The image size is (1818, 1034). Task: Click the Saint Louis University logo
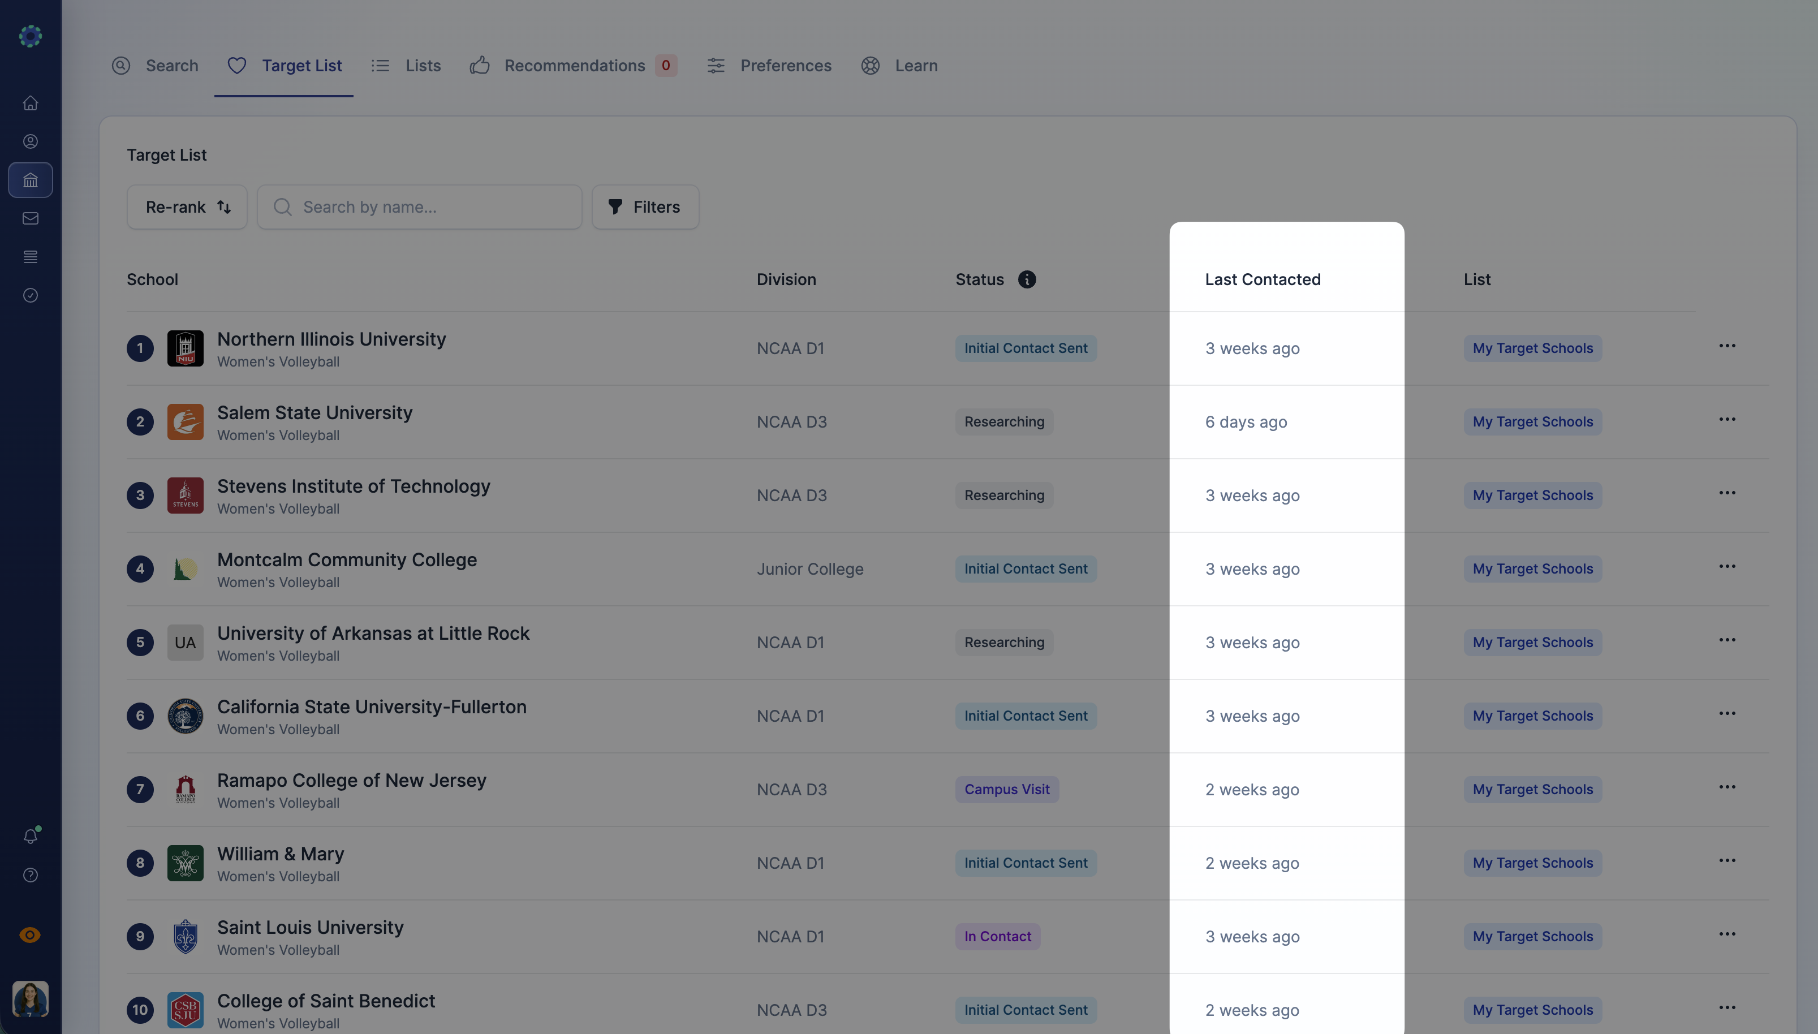(x=186, y=937)
